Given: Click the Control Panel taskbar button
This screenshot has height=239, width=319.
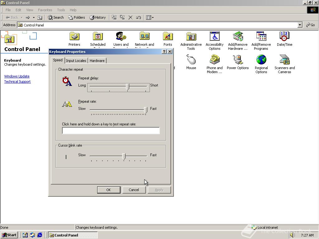Looking at the screenshot, I should 73,235.
